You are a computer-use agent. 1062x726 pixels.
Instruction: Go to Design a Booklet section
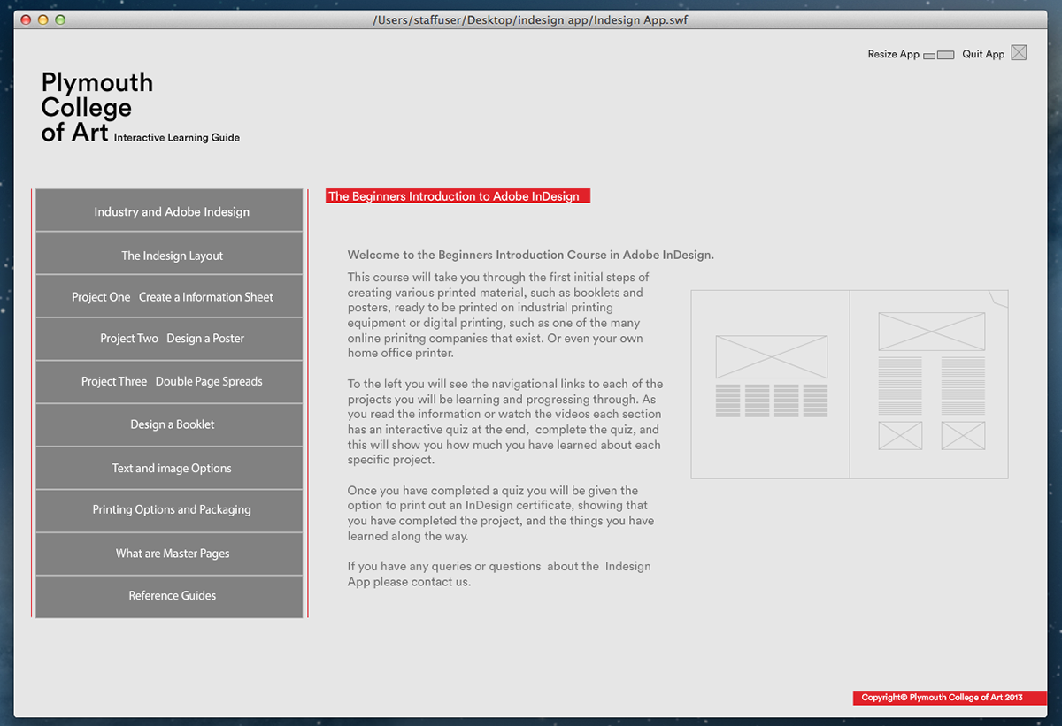pos(170,424)
